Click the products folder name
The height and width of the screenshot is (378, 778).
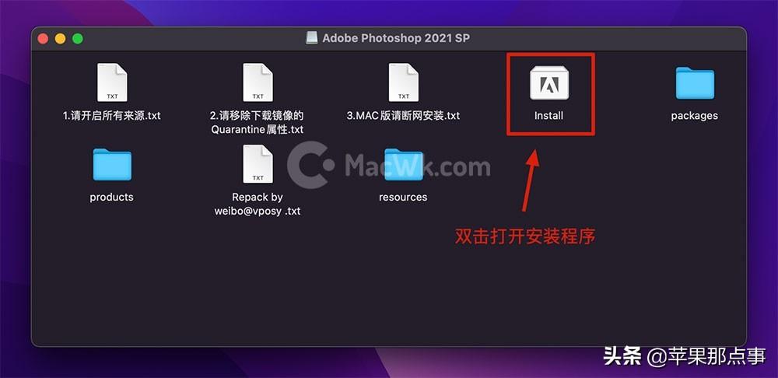[111, 197]
